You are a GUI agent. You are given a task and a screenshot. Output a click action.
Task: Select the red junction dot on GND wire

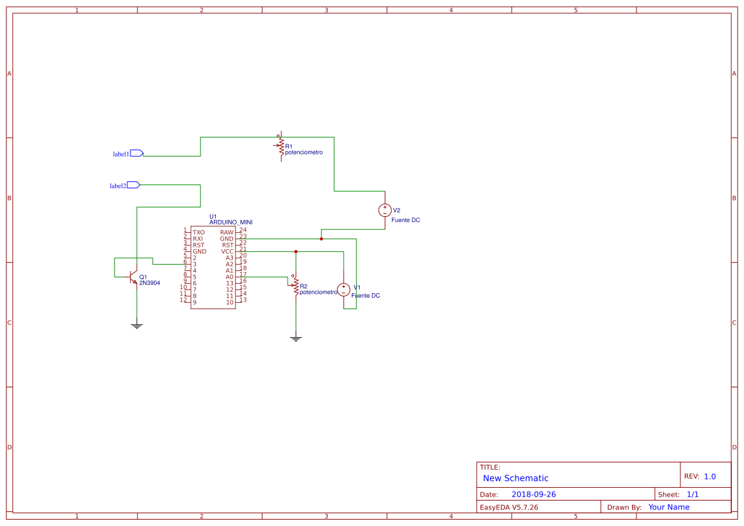(321, 239)
